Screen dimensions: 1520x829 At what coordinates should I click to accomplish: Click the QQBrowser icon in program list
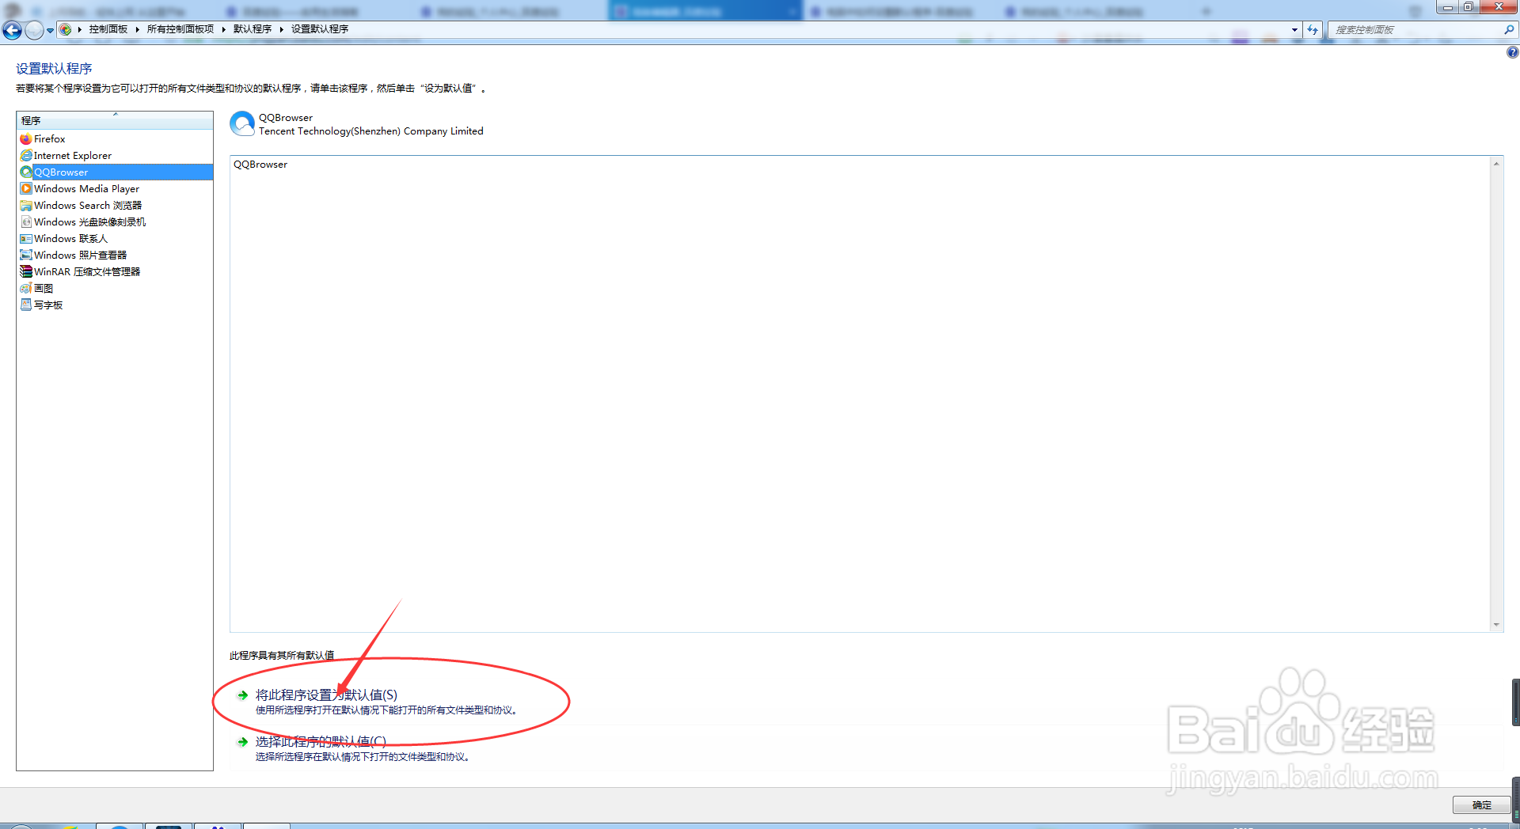coord(26,172)
